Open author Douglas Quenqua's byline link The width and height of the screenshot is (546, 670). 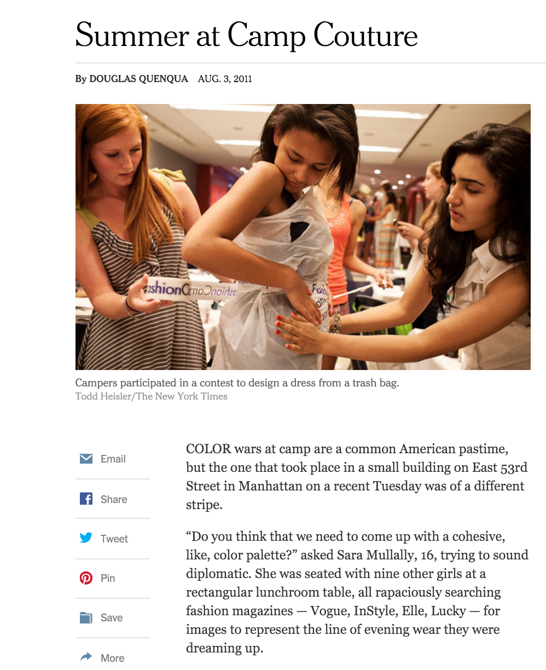138,79
